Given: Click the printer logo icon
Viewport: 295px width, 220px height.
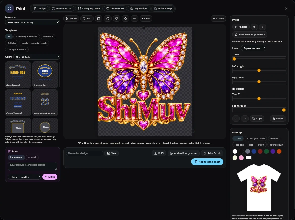Looking at the screenshot, I should click(x=9, y=9).
